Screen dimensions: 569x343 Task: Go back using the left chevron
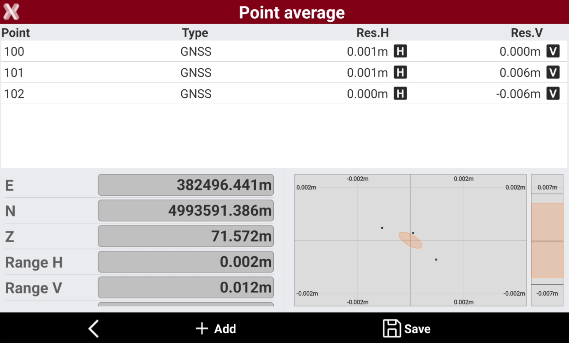pos(94,328)
